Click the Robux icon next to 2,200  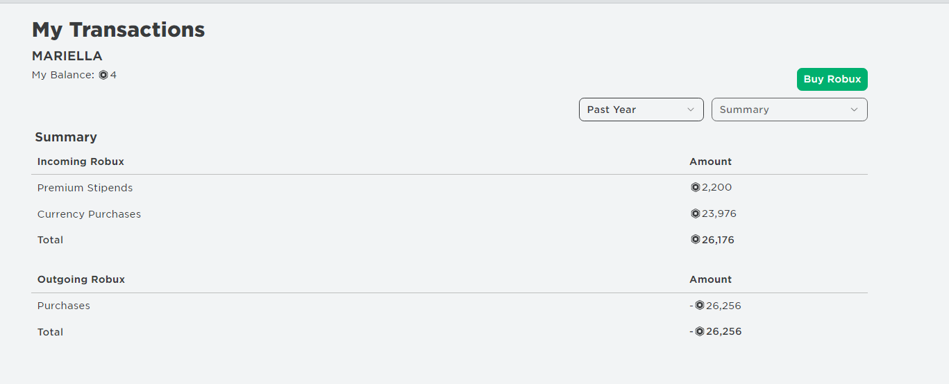click(696, 187)
